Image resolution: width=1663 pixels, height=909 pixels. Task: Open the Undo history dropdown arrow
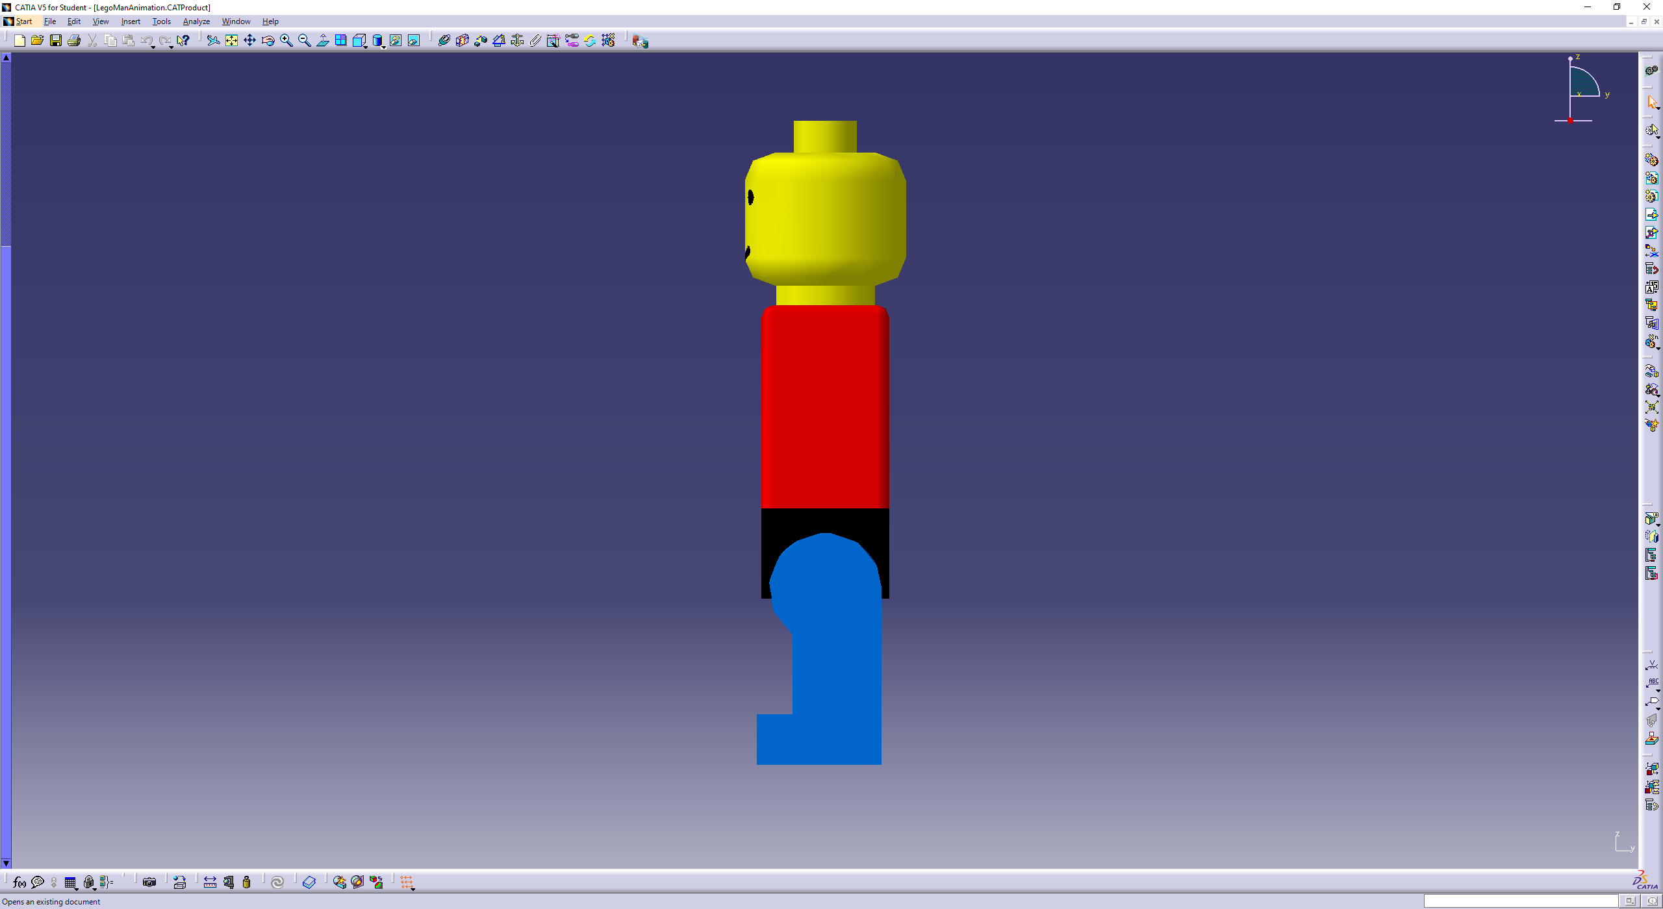pyautogui.click(x=153, y=47)
